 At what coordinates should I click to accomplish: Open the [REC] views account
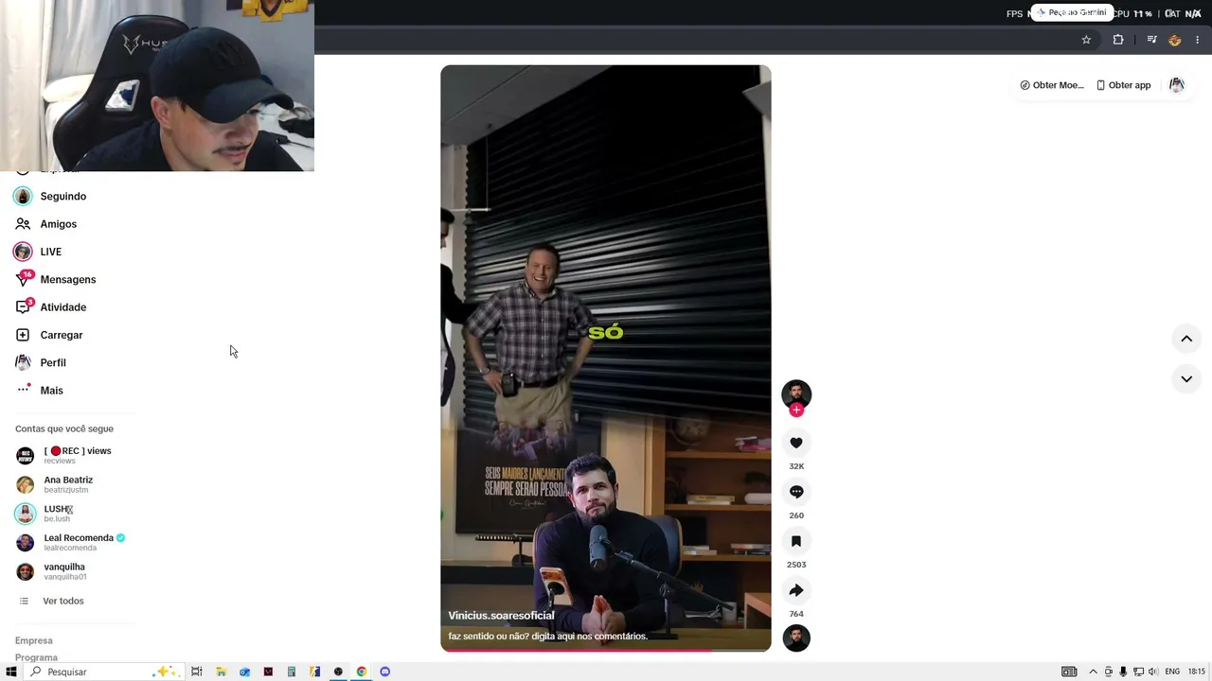[x=63, y=455]
